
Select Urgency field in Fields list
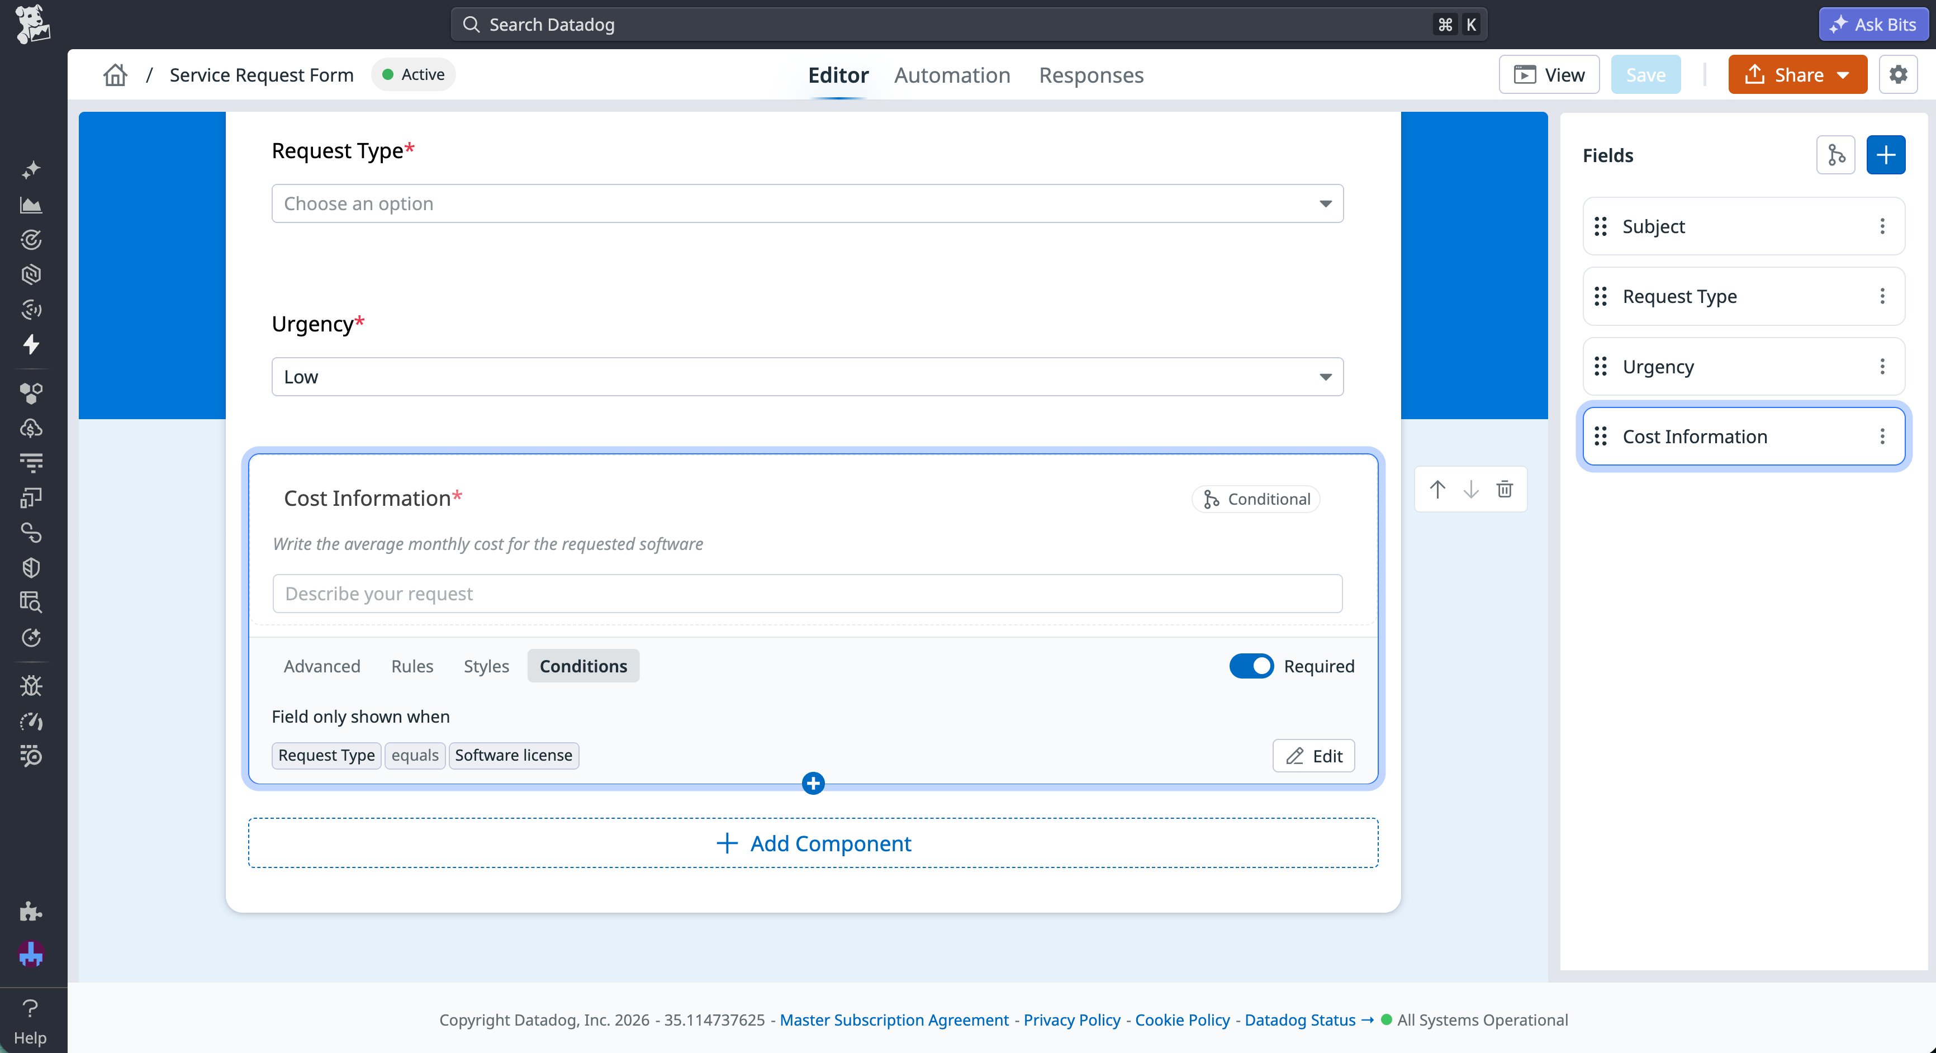1744,367
